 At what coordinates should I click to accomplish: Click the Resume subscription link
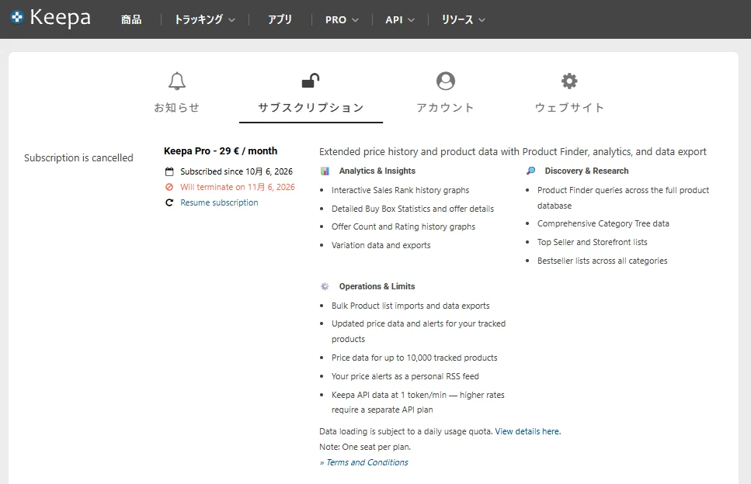tap(219, 202)
